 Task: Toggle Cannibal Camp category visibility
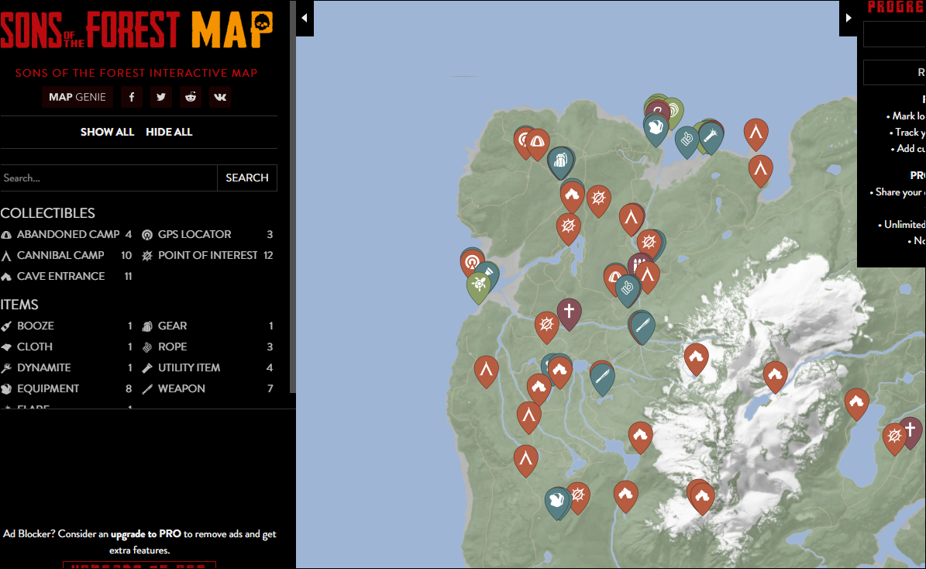(67, 255)
